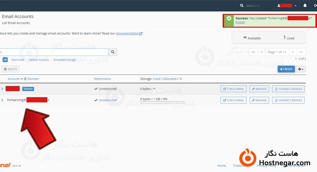The height and width of the screenshot is (172, 317).
Task: Click Manage for the forlearning account
Action: (x=259, y=100)
